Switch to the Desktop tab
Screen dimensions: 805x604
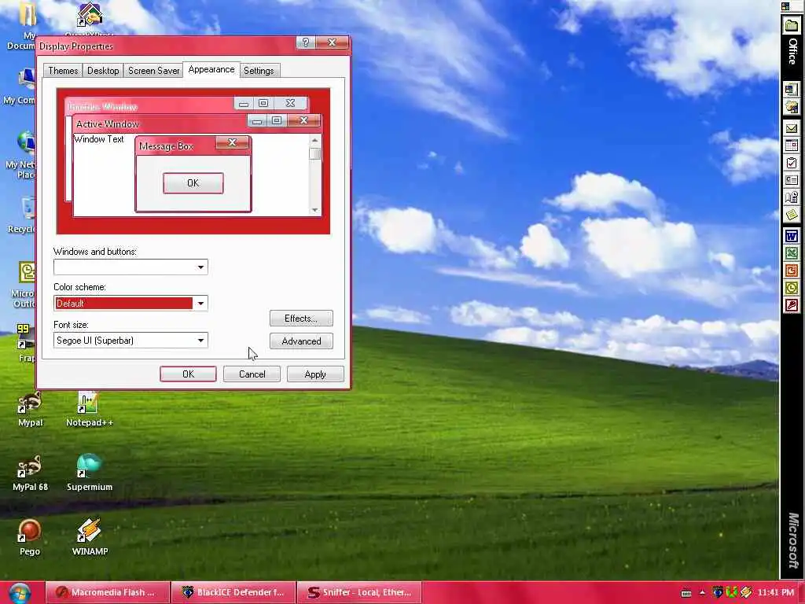click(103, 70)
